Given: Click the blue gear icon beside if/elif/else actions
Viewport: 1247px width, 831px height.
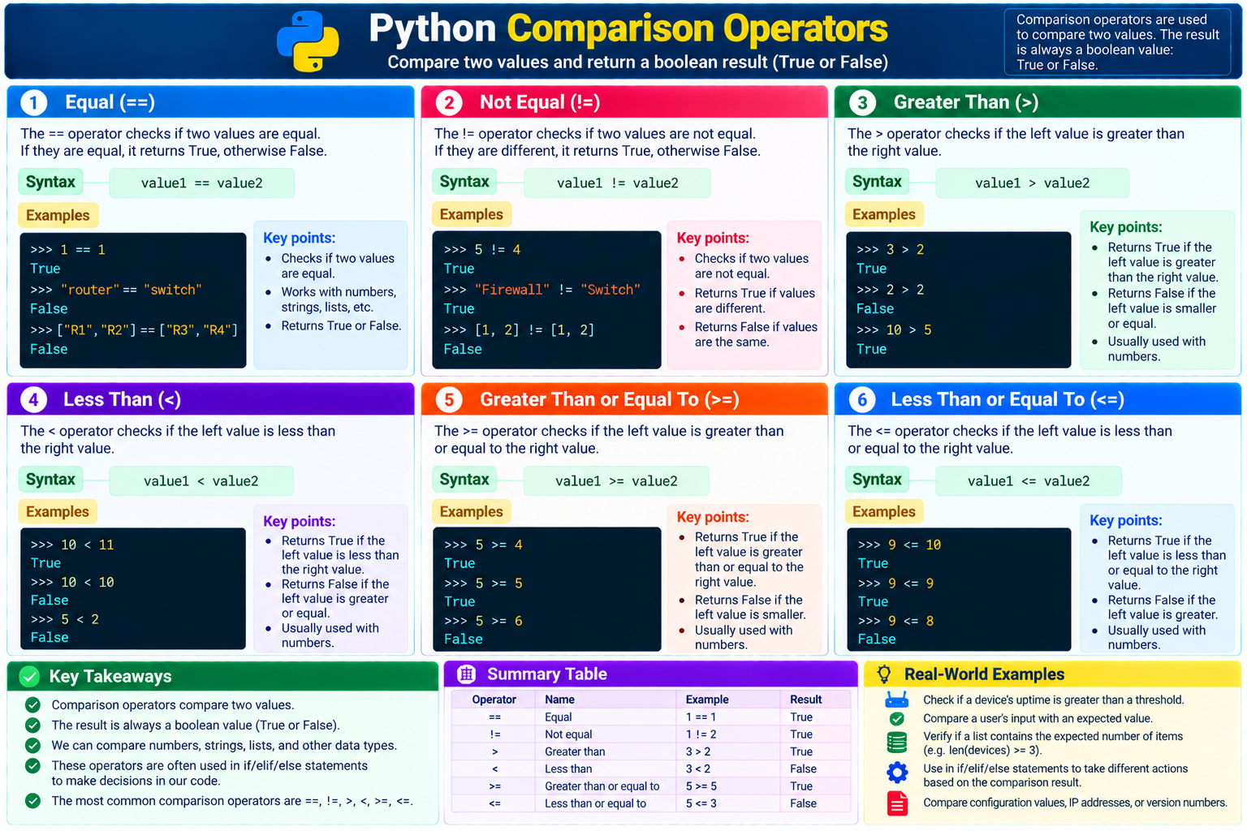Looking at the screenshot, I should [897, 773].
